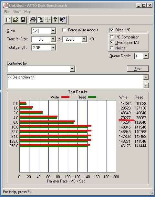Open the Total Length dropdown
Screen dimensions: 155x197
tap(53, 47)
